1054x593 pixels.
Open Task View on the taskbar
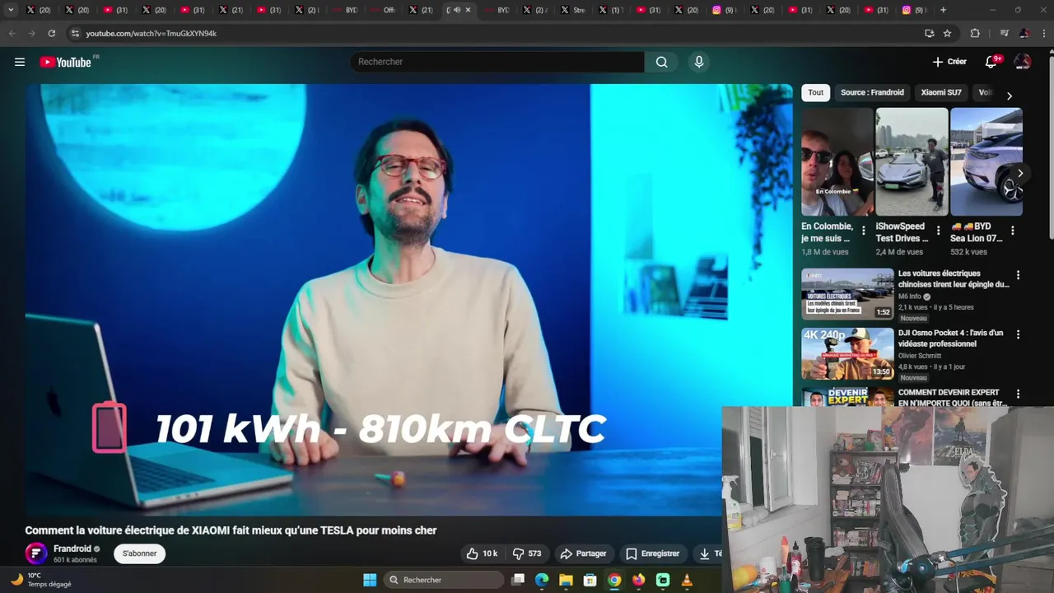tap(518, 580)
